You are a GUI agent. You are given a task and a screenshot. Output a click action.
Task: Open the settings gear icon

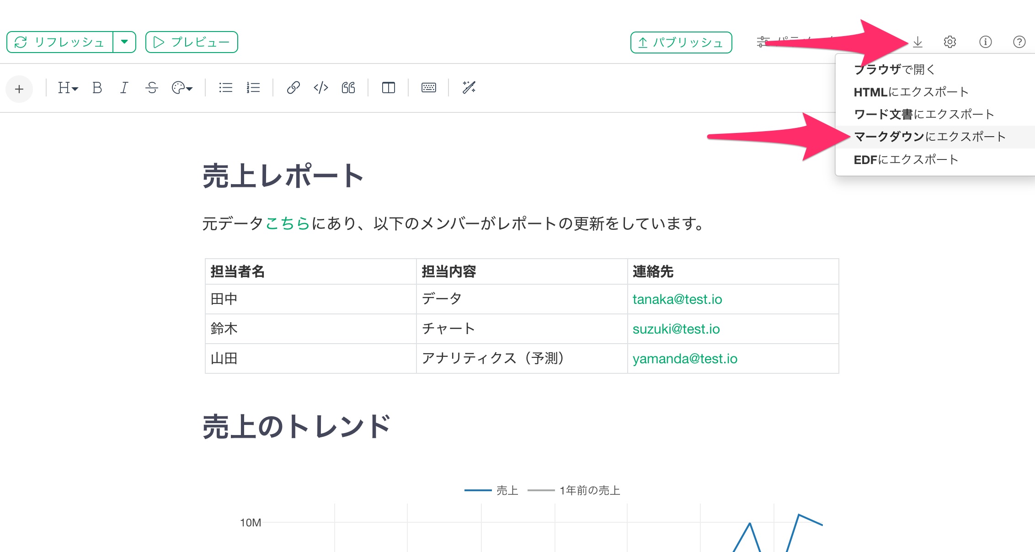click(x=950, y=42)
